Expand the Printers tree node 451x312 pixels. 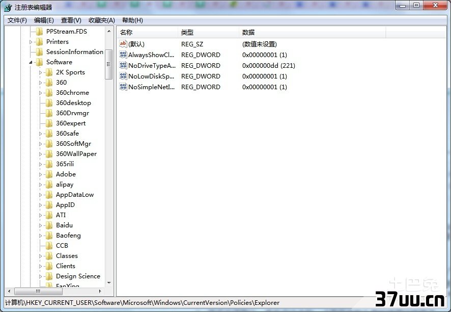(x=31, y=42)
